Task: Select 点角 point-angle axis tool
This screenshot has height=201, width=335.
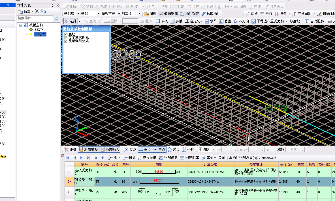Action: pyautogui.click(x=281, y=14)
